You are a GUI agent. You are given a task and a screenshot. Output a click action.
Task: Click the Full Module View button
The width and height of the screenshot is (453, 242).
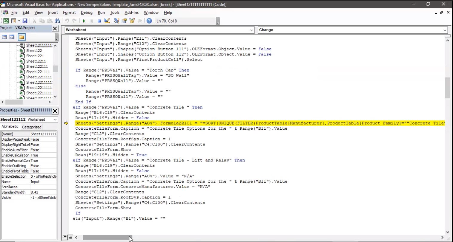(70, 237)
